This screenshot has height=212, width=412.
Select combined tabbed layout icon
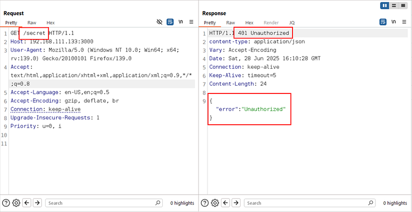point(403,6)
